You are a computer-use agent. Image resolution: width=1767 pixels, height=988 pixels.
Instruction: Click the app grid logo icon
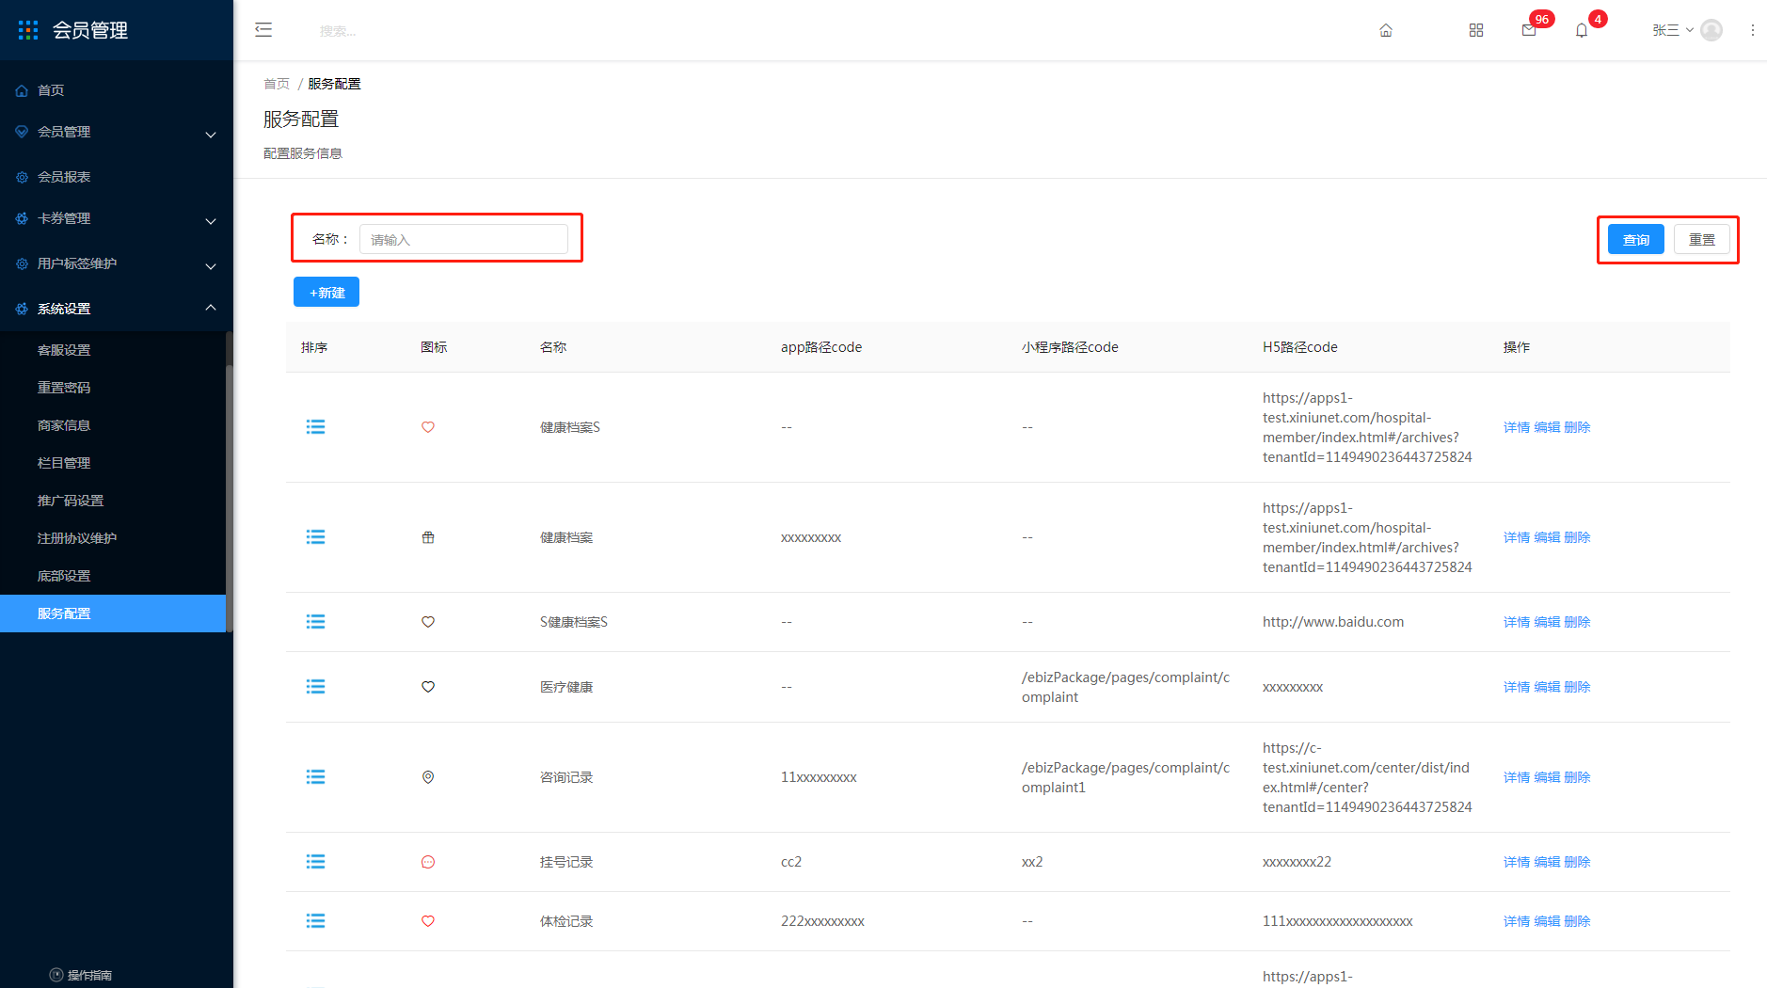[28, 30]
